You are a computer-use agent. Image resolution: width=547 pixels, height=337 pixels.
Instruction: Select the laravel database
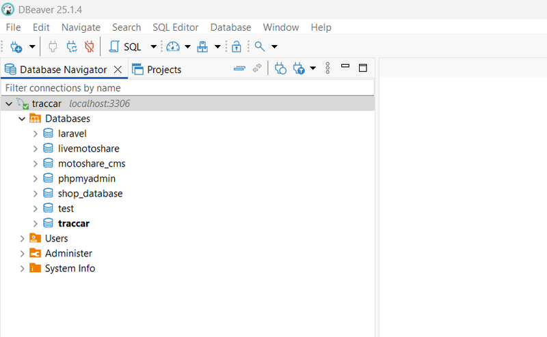[x=72, y=134]
